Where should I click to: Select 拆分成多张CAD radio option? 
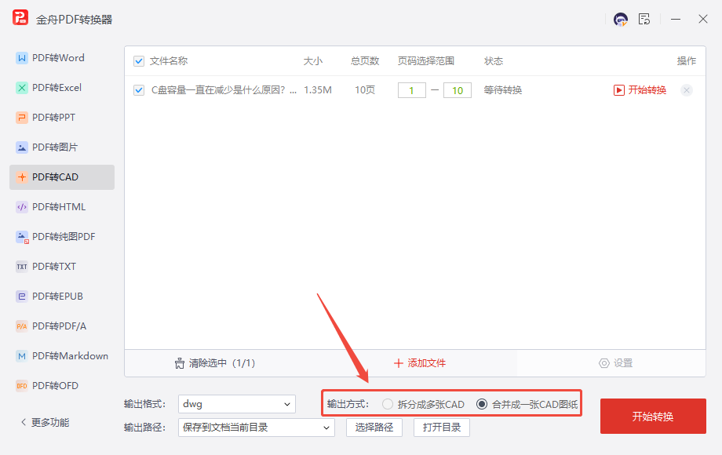point(388,404)
